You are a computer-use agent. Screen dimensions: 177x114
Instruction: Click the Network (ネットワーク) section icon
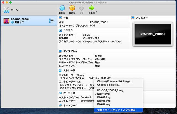60,105
